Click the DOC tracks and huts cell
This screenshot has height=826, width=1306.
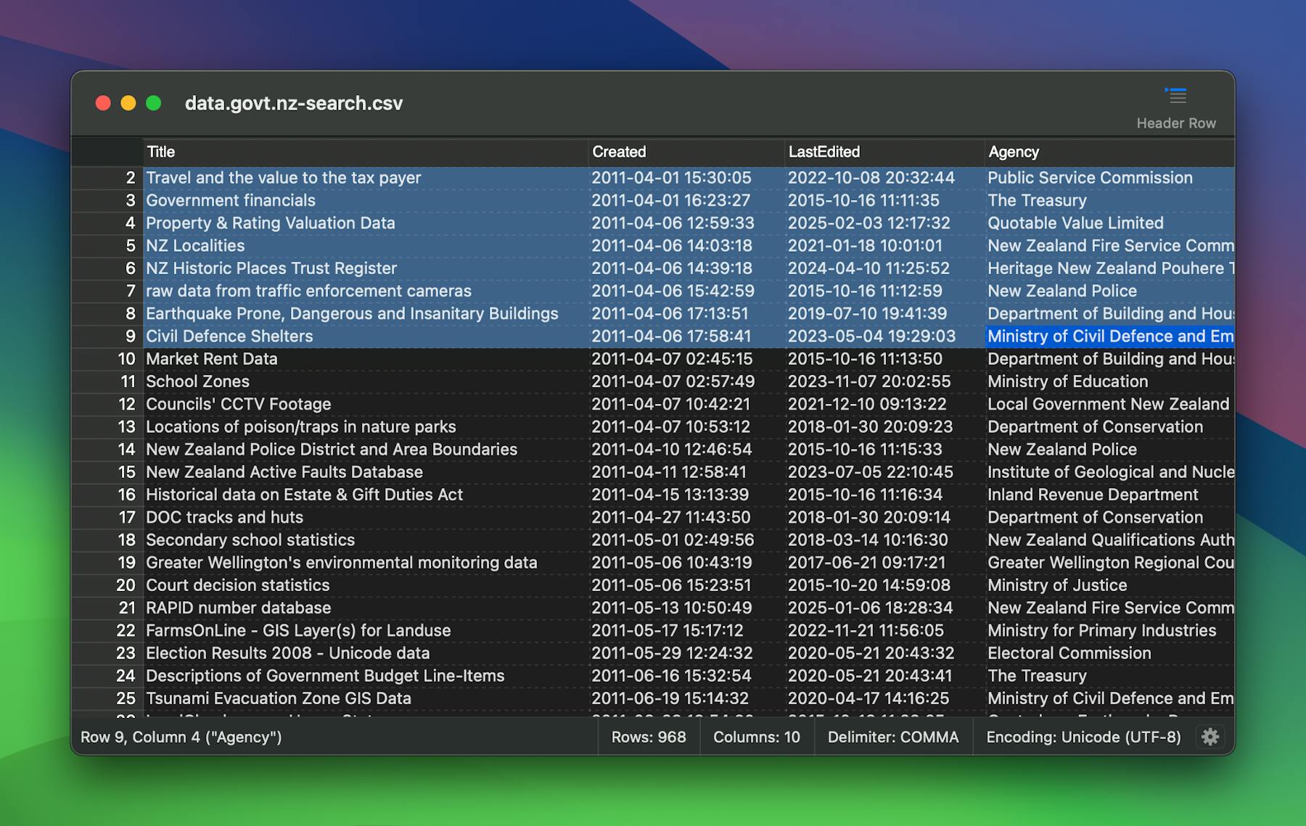224,517
